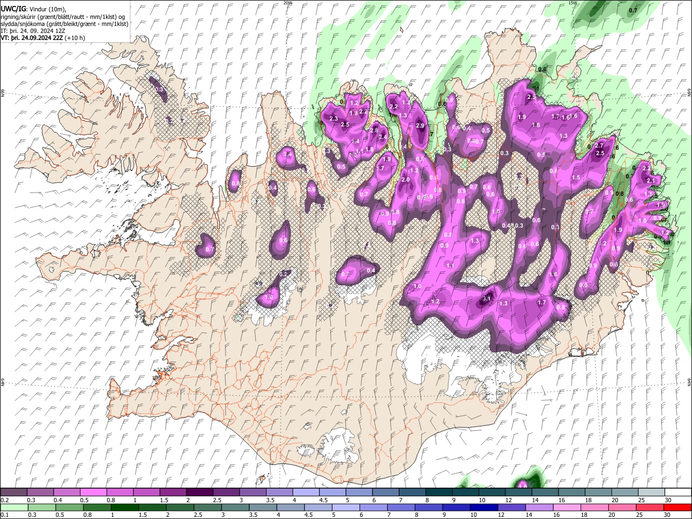Click the light grey 25–30 swatch in the snow legend

651,493
